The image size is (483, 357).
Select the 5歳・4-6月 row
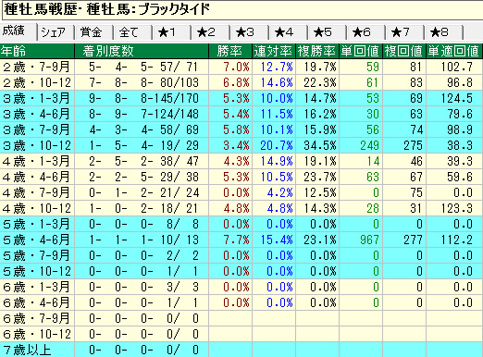point(241,240)
